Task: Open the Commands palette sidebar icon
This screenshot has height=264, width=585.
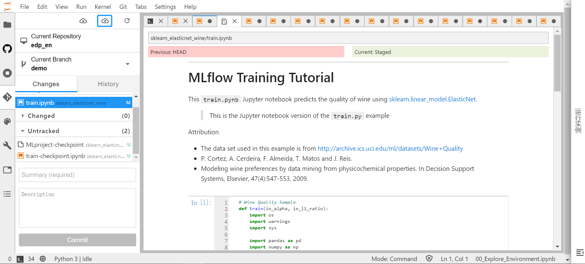Action: (x=7, y=121)
